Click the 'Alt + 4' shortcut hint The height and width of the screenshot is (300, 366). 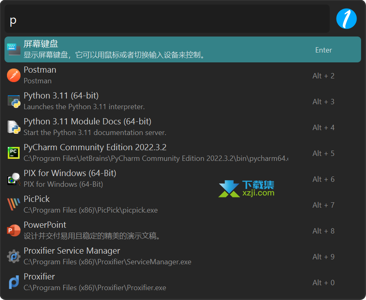tap(323, 128)
